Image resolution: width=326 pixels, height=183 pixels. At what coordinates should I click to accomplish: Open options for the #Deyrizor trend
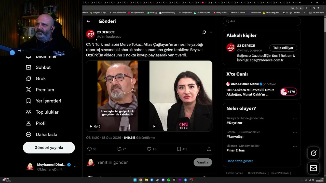[x=295, y=119]
